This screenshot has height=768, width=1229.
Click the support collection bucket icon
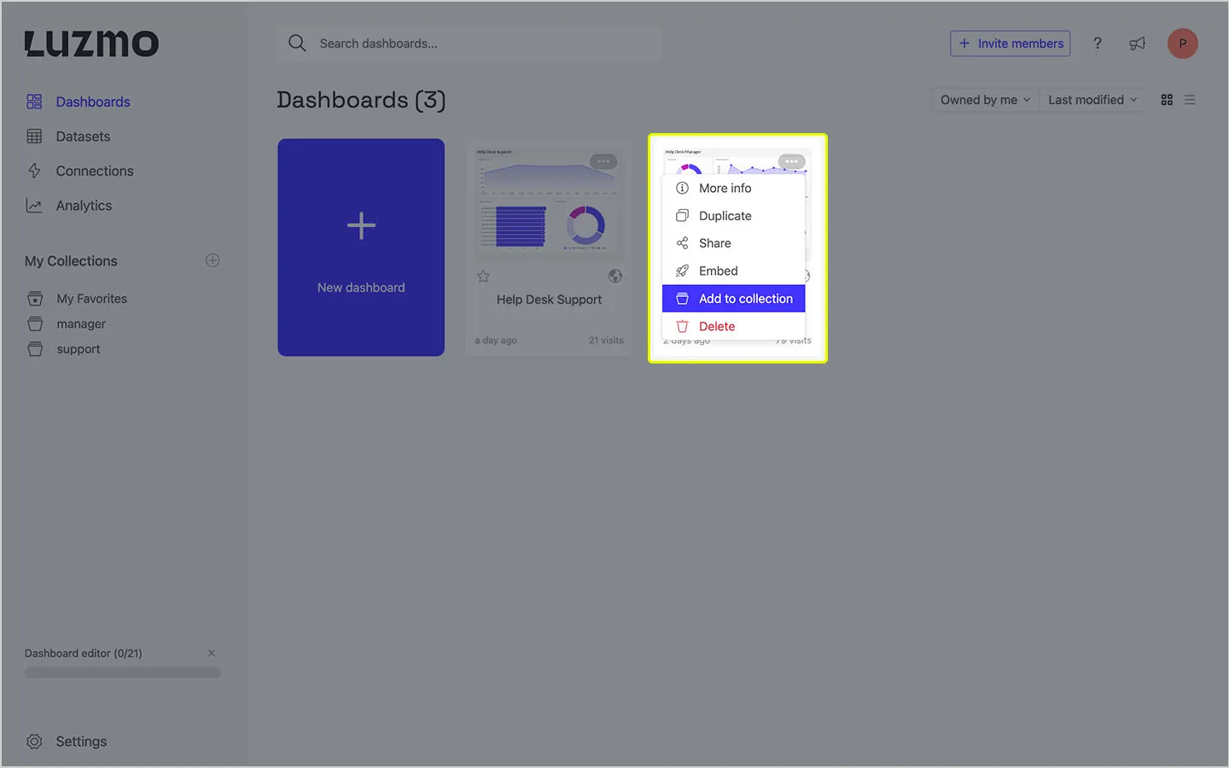[35, 349]
